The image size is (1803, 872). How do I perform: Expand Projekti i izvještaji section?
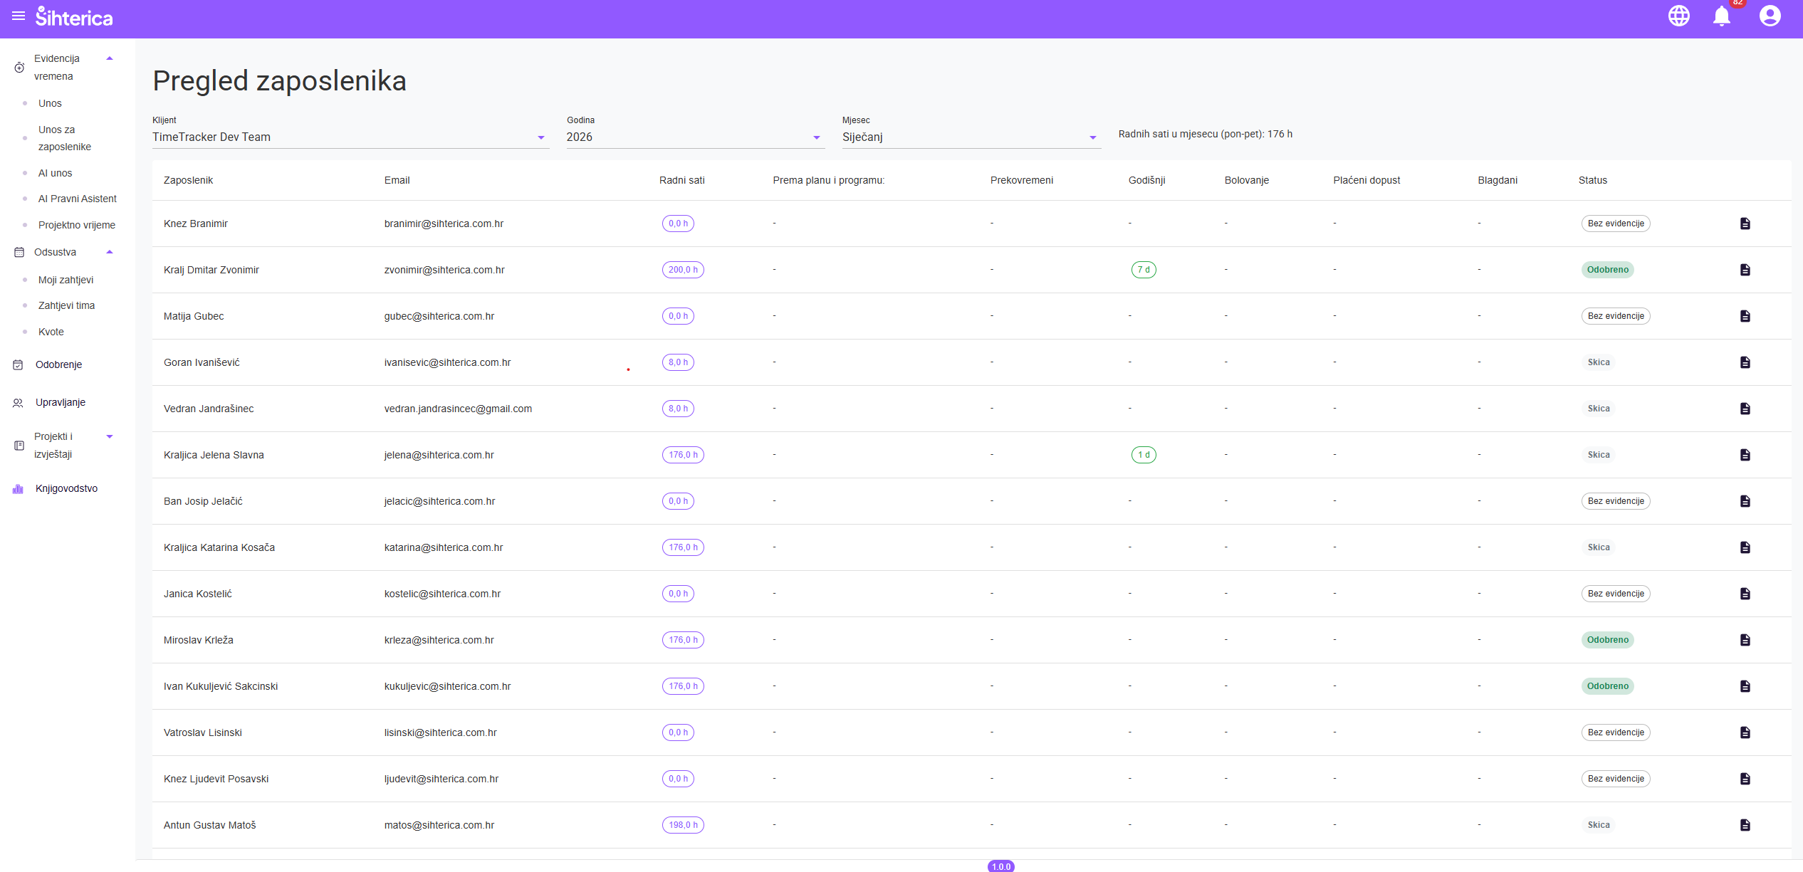click(110, 436)
